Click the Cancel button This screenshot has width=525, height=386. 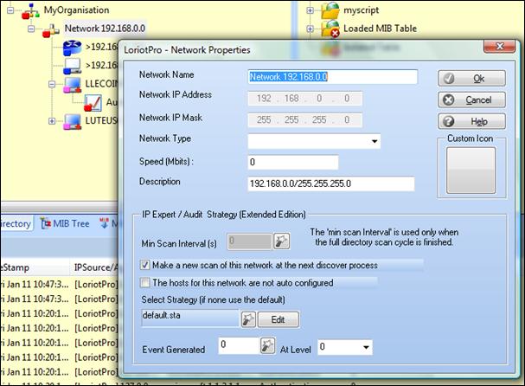(471, 100)
